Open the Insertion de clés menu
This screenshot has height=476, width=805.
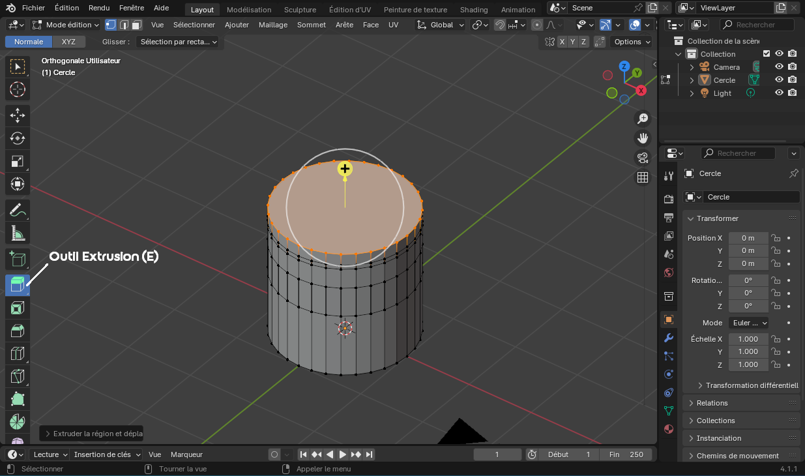(106, 454)
